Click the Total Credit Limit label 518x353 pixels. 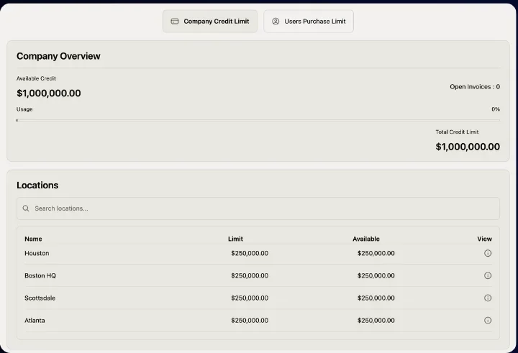pos(457,132)
